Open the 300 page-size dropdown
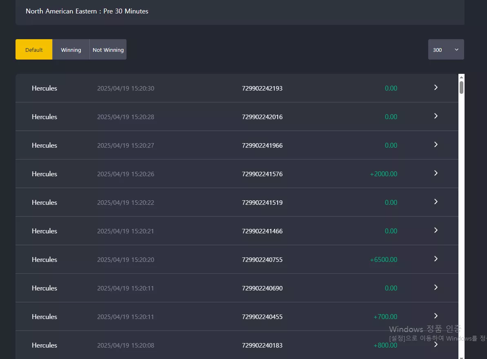This screenshot has width=487, height=359. point(446,49)
